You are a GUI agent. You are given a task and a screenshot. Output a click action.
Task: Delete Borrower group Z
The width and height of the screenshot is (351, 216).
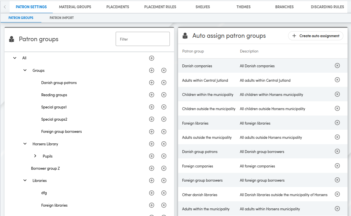point(164,168)
